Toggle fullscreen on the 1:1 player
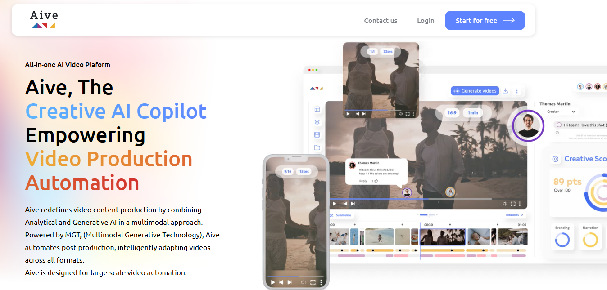 click(x=408, y=114)
